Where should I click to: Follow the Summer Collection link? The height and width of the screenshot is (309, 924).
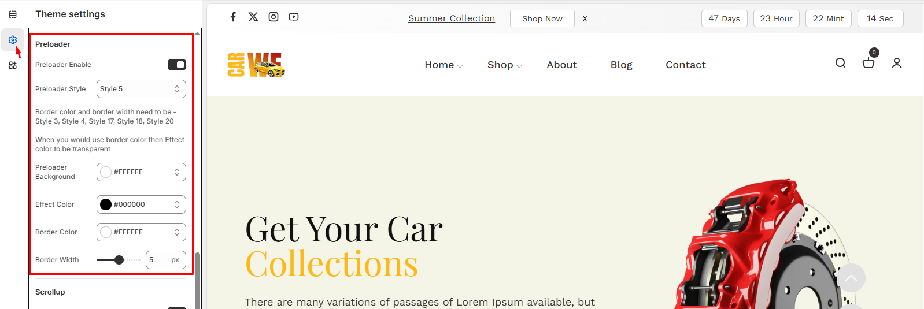pos(451,18)
